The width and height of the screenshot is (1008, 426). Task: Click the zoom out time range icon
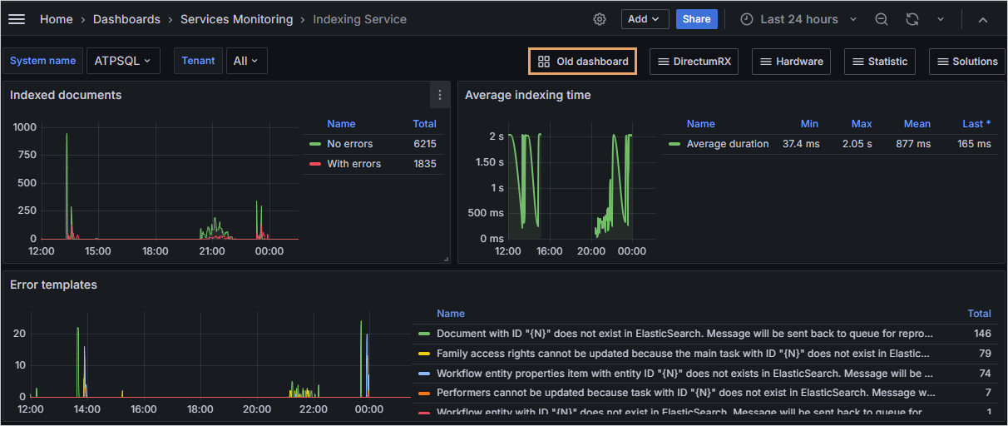coord(882,19)
